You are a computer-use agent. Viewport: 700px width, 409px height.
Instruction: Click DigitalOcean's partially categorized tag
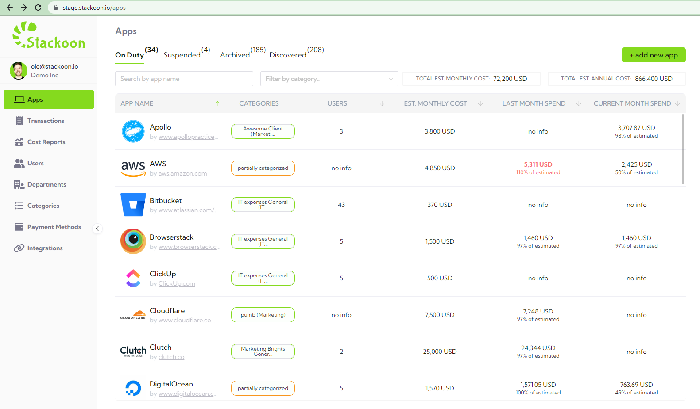tap(263, 388)
